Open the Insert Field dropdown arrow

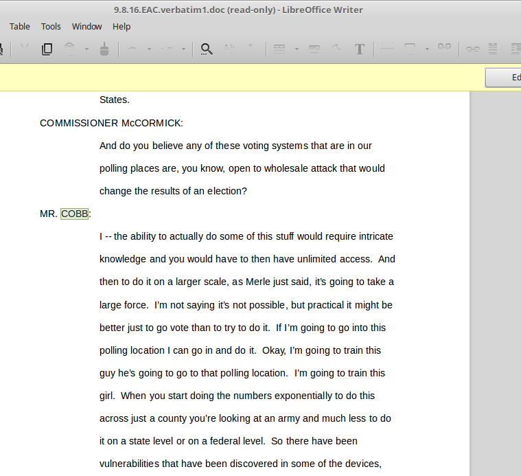tap(427, 49)
